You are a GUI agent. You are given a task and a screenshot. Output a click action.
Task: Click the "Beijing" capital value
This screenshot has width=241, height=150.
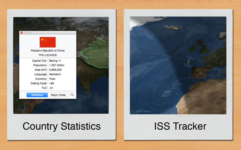pos(53,61)
